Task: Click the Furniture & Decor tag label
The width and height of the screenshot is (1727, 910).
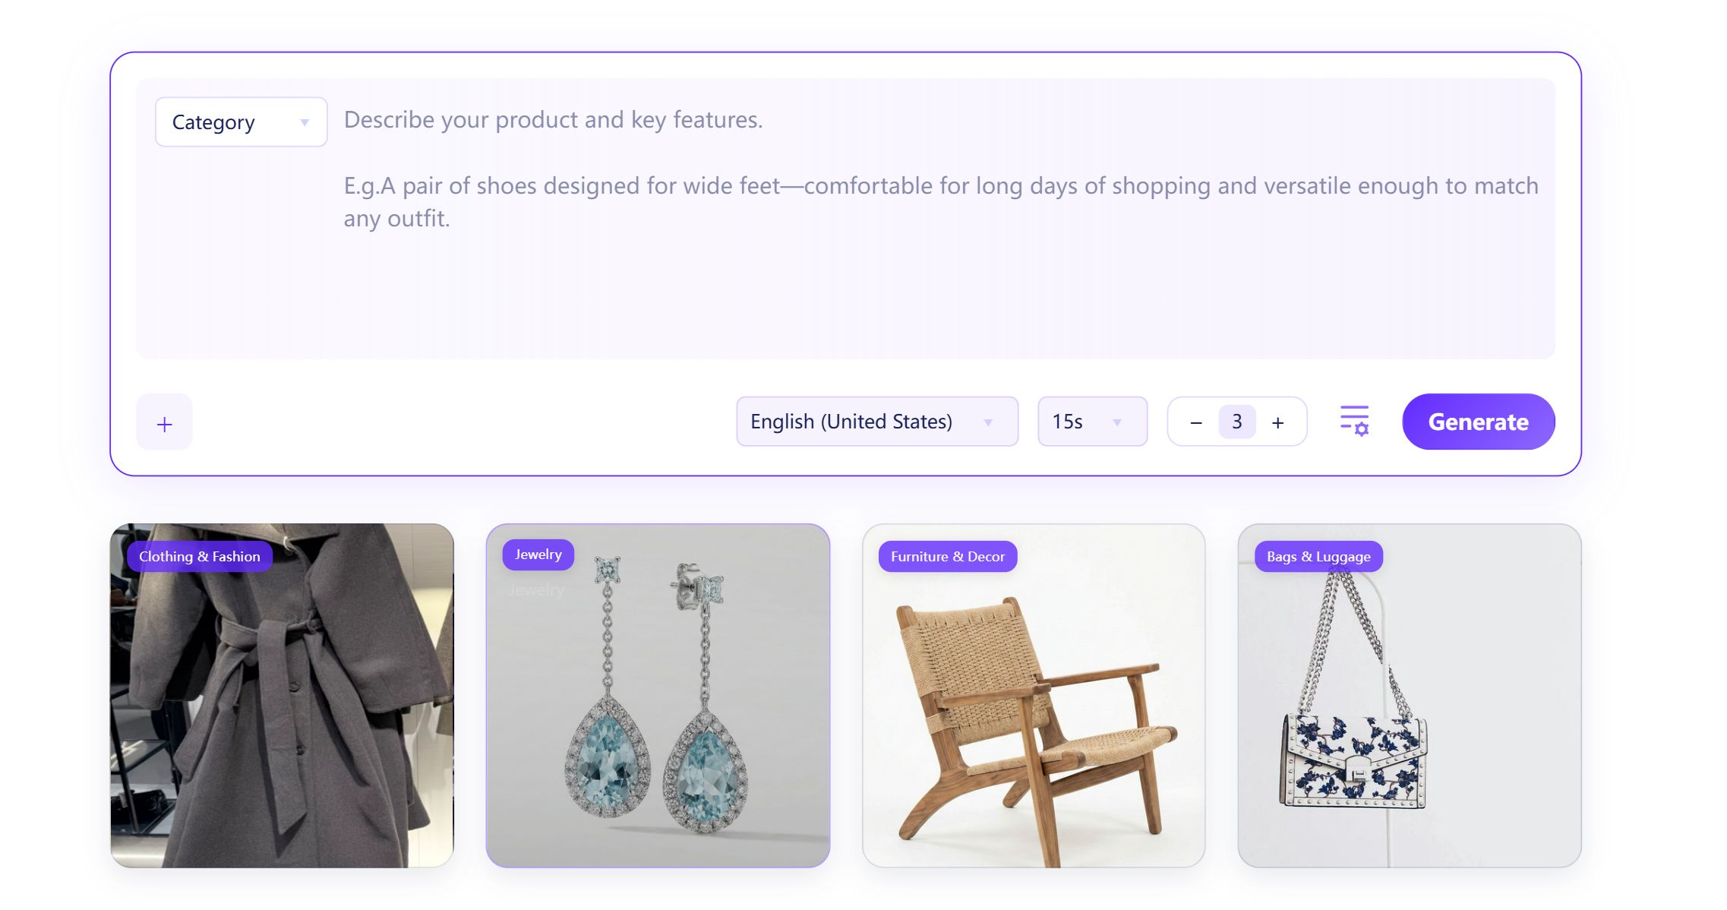Action: point(947,557)
